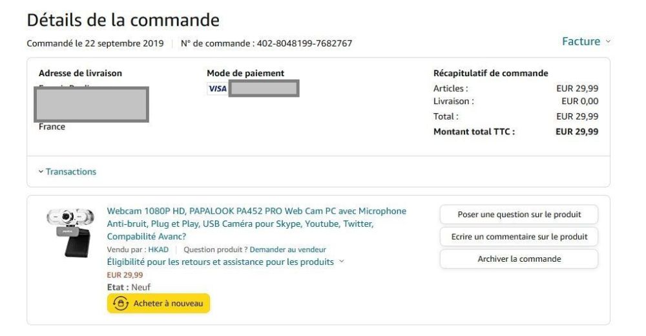Click the "Détails de la commande" heading
Screen dimensions: 646x336
(123, 20)
